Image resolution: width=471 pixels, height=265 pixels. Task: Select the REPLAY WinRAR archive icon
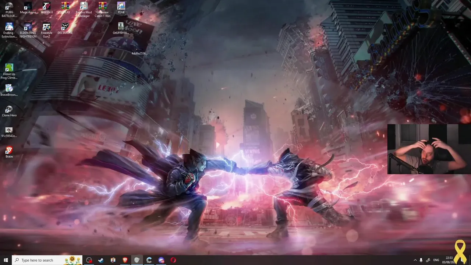click(x=65, y=8)
